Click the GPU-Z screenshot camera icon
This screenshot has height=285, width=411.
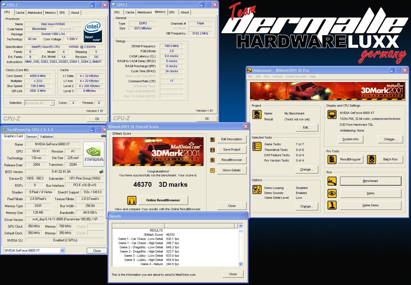pyautogui.click(x=103, y=136)
